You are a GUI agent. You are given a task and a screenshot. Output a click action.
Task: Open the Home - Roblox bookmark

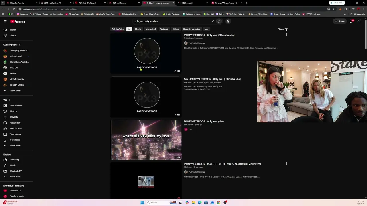pyautogui.click(x=278, y=14)
